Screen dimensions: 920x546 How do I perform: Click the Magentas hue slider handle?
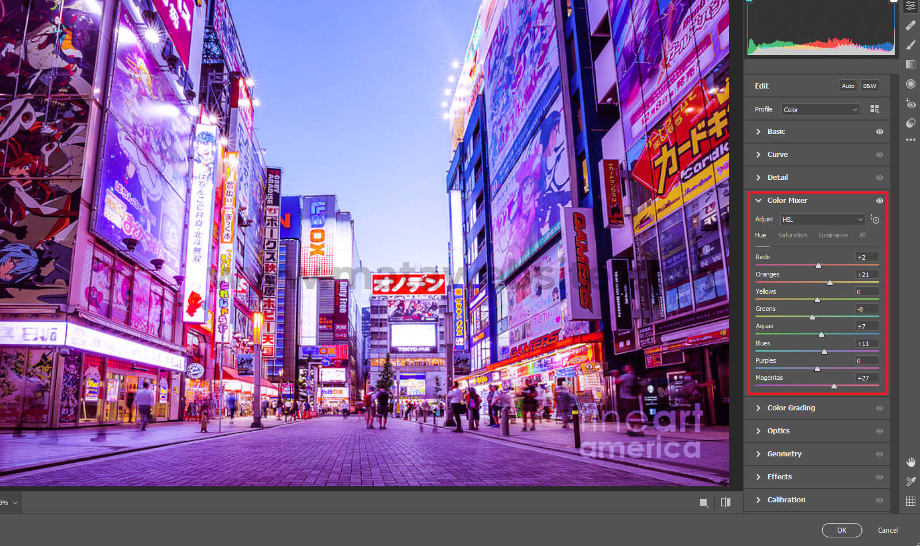(x=834, y=386)
